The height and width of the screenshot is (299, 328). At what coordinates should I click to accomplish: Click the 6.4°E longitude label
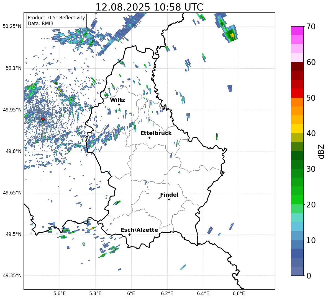pos(203,293)
